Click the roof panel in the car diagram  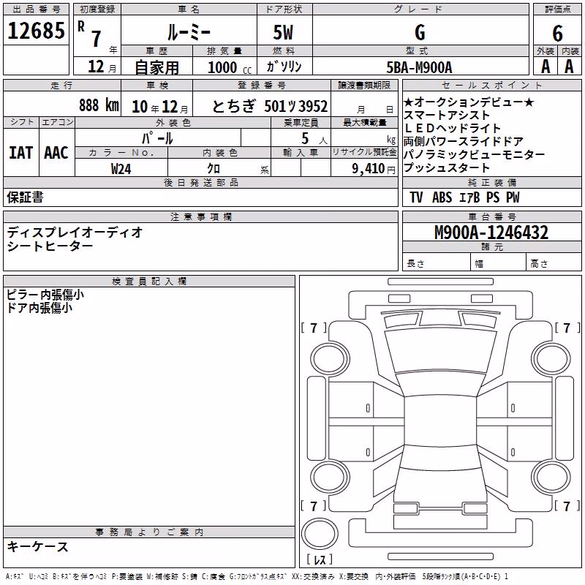pyautogui.click(x=440, y=421)
